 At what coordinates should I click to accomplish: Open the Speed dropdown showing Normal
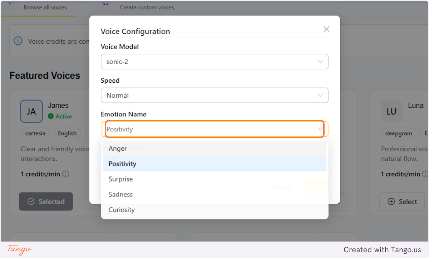point(214,96)
